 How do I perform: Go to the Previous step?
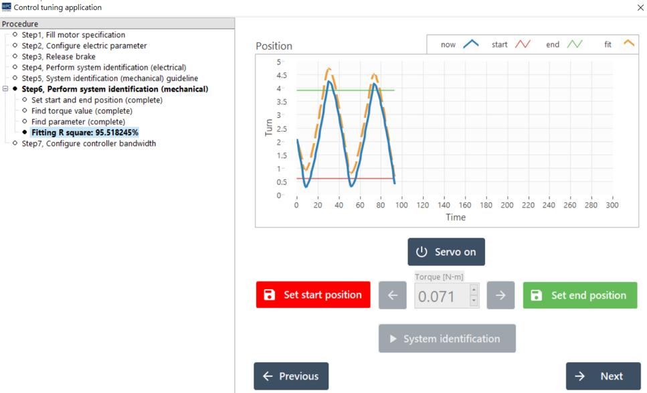point(291,376)
